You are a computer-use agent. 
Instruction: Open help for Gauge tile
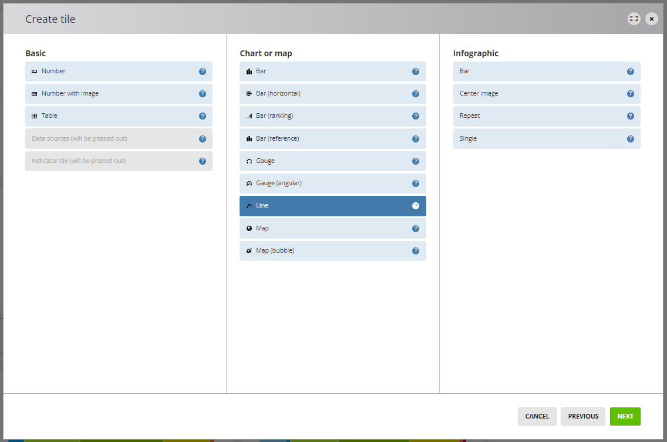[x=416, y=161]
